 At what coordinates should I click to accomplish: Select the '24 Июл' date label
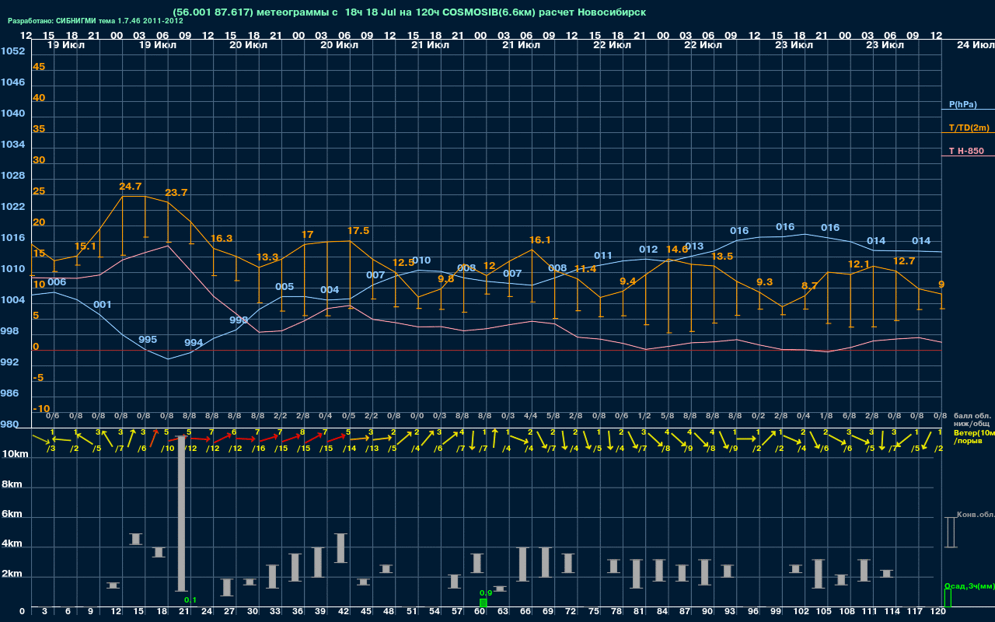(x=974, y=45)
